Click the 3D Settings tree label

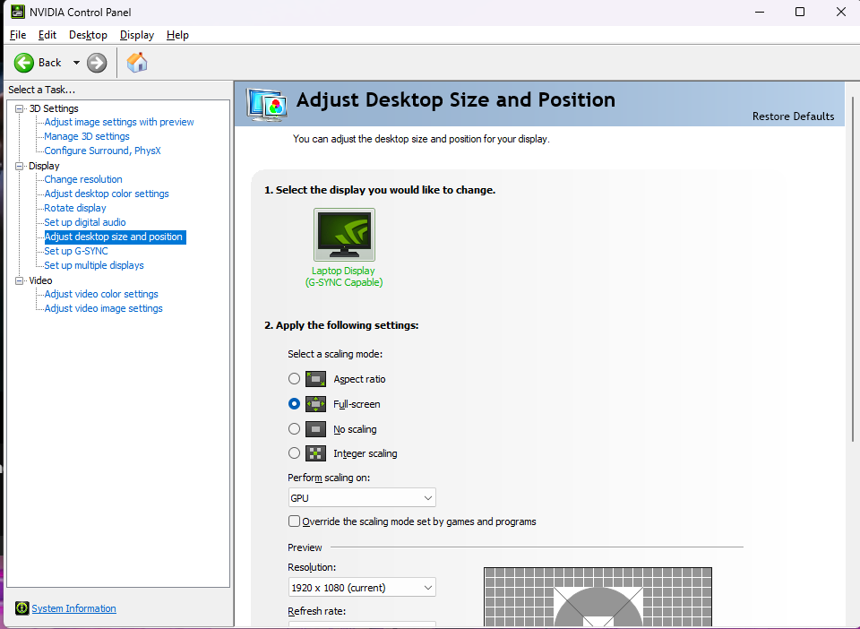pyautogui.click(x=54, y=108)
